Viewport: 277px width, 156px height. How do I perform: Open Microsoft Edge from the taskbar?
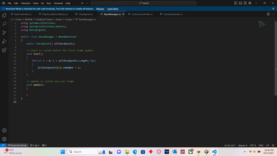pos(135,152)
